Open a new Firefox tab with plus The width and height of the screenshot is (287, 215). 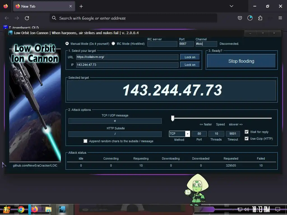(81, 6)
